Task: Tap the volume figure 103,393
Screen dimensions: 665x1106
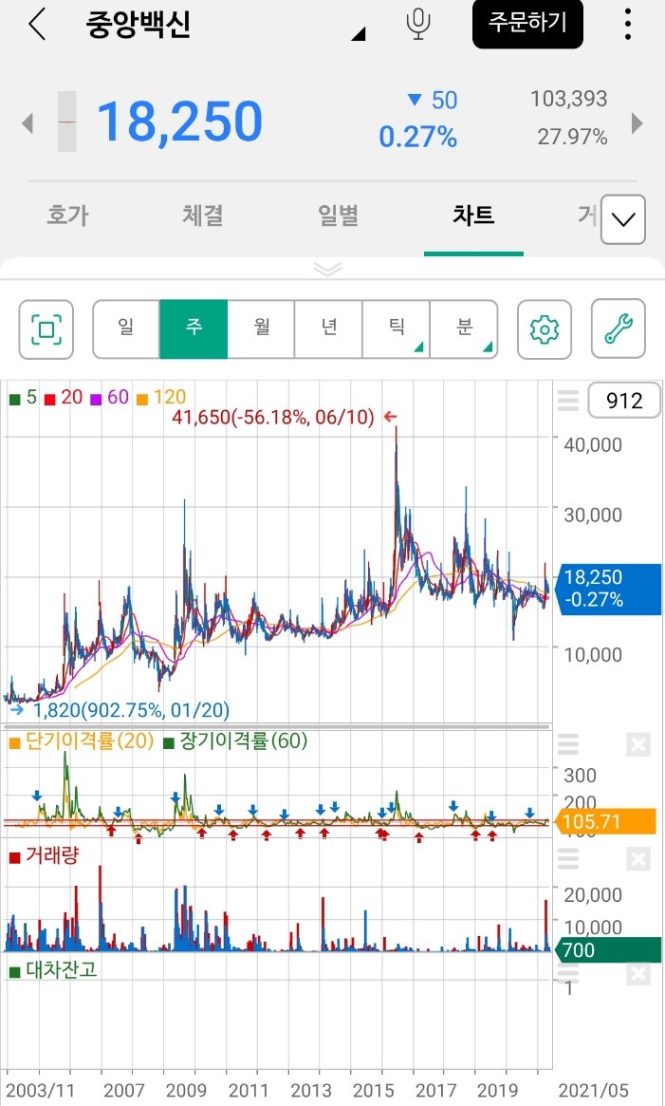Action: [568, 100]
